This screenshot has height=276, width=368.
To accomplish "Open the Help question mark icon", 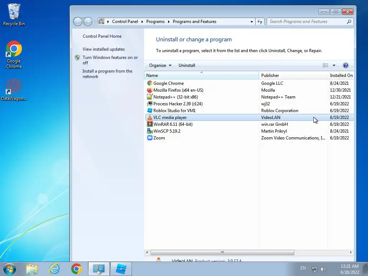I will coord(345,65).
